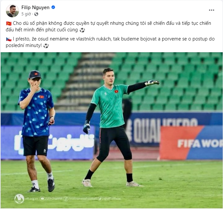This screenshot has height=209, width=223.
Task: Click the Vietnamese post text paragraph
Action: pos(108,26)
